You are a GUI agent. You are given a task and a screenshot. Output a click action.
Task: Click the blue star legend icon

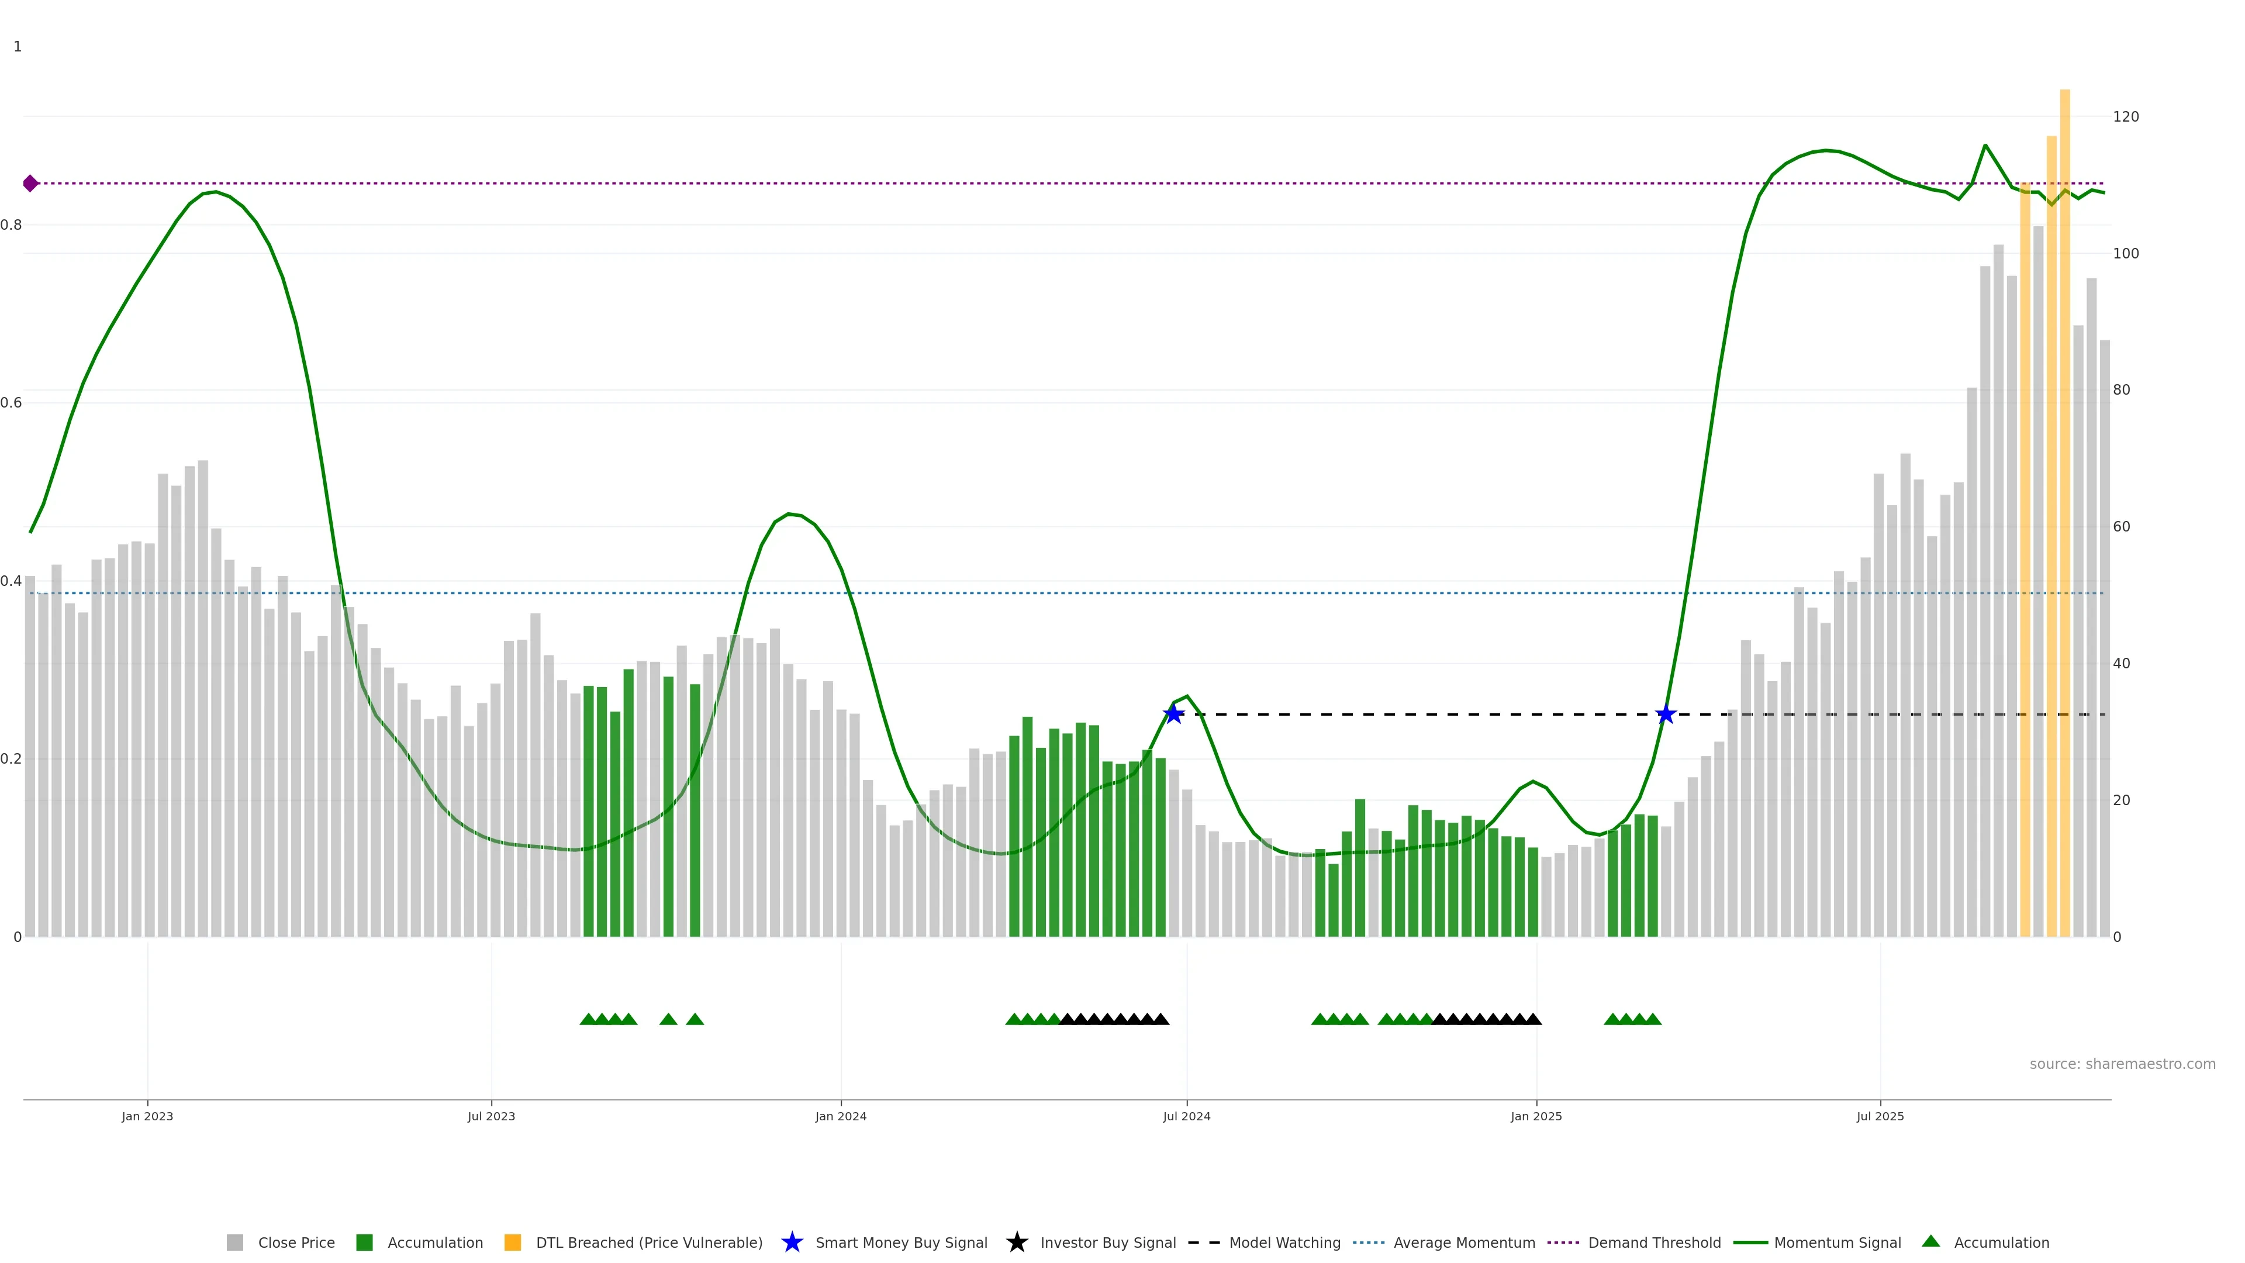pyautogui.click(x=792, y=1242)
